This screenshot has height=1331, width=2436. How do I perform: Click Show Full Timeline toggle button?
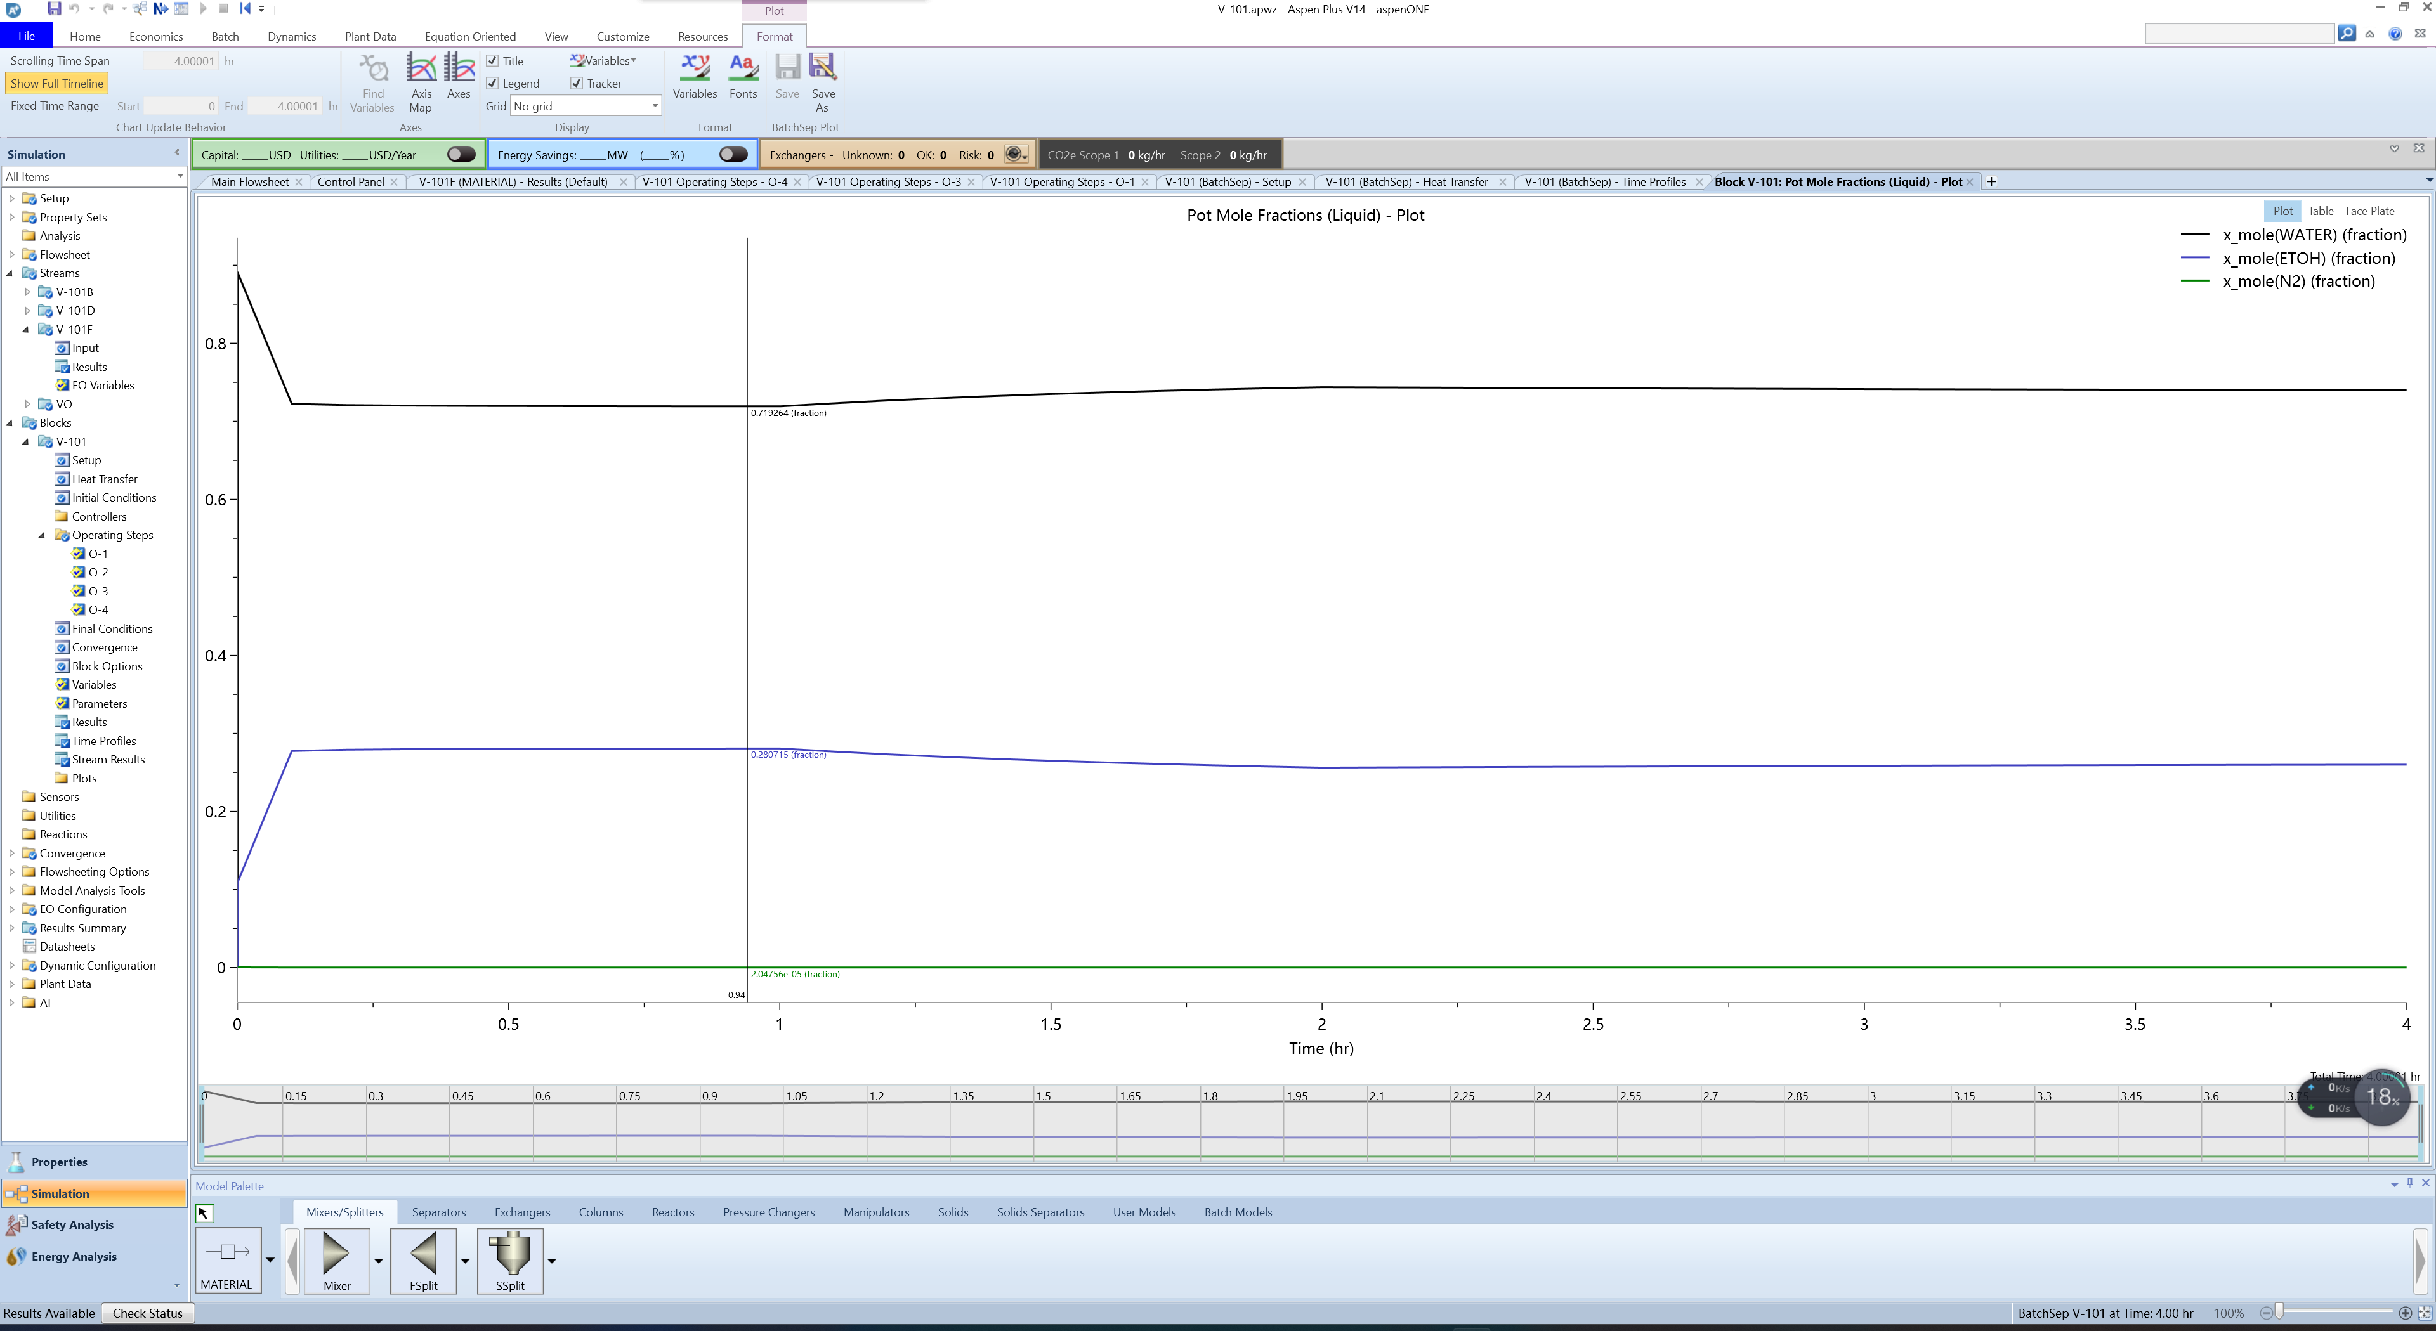point(56,83)
